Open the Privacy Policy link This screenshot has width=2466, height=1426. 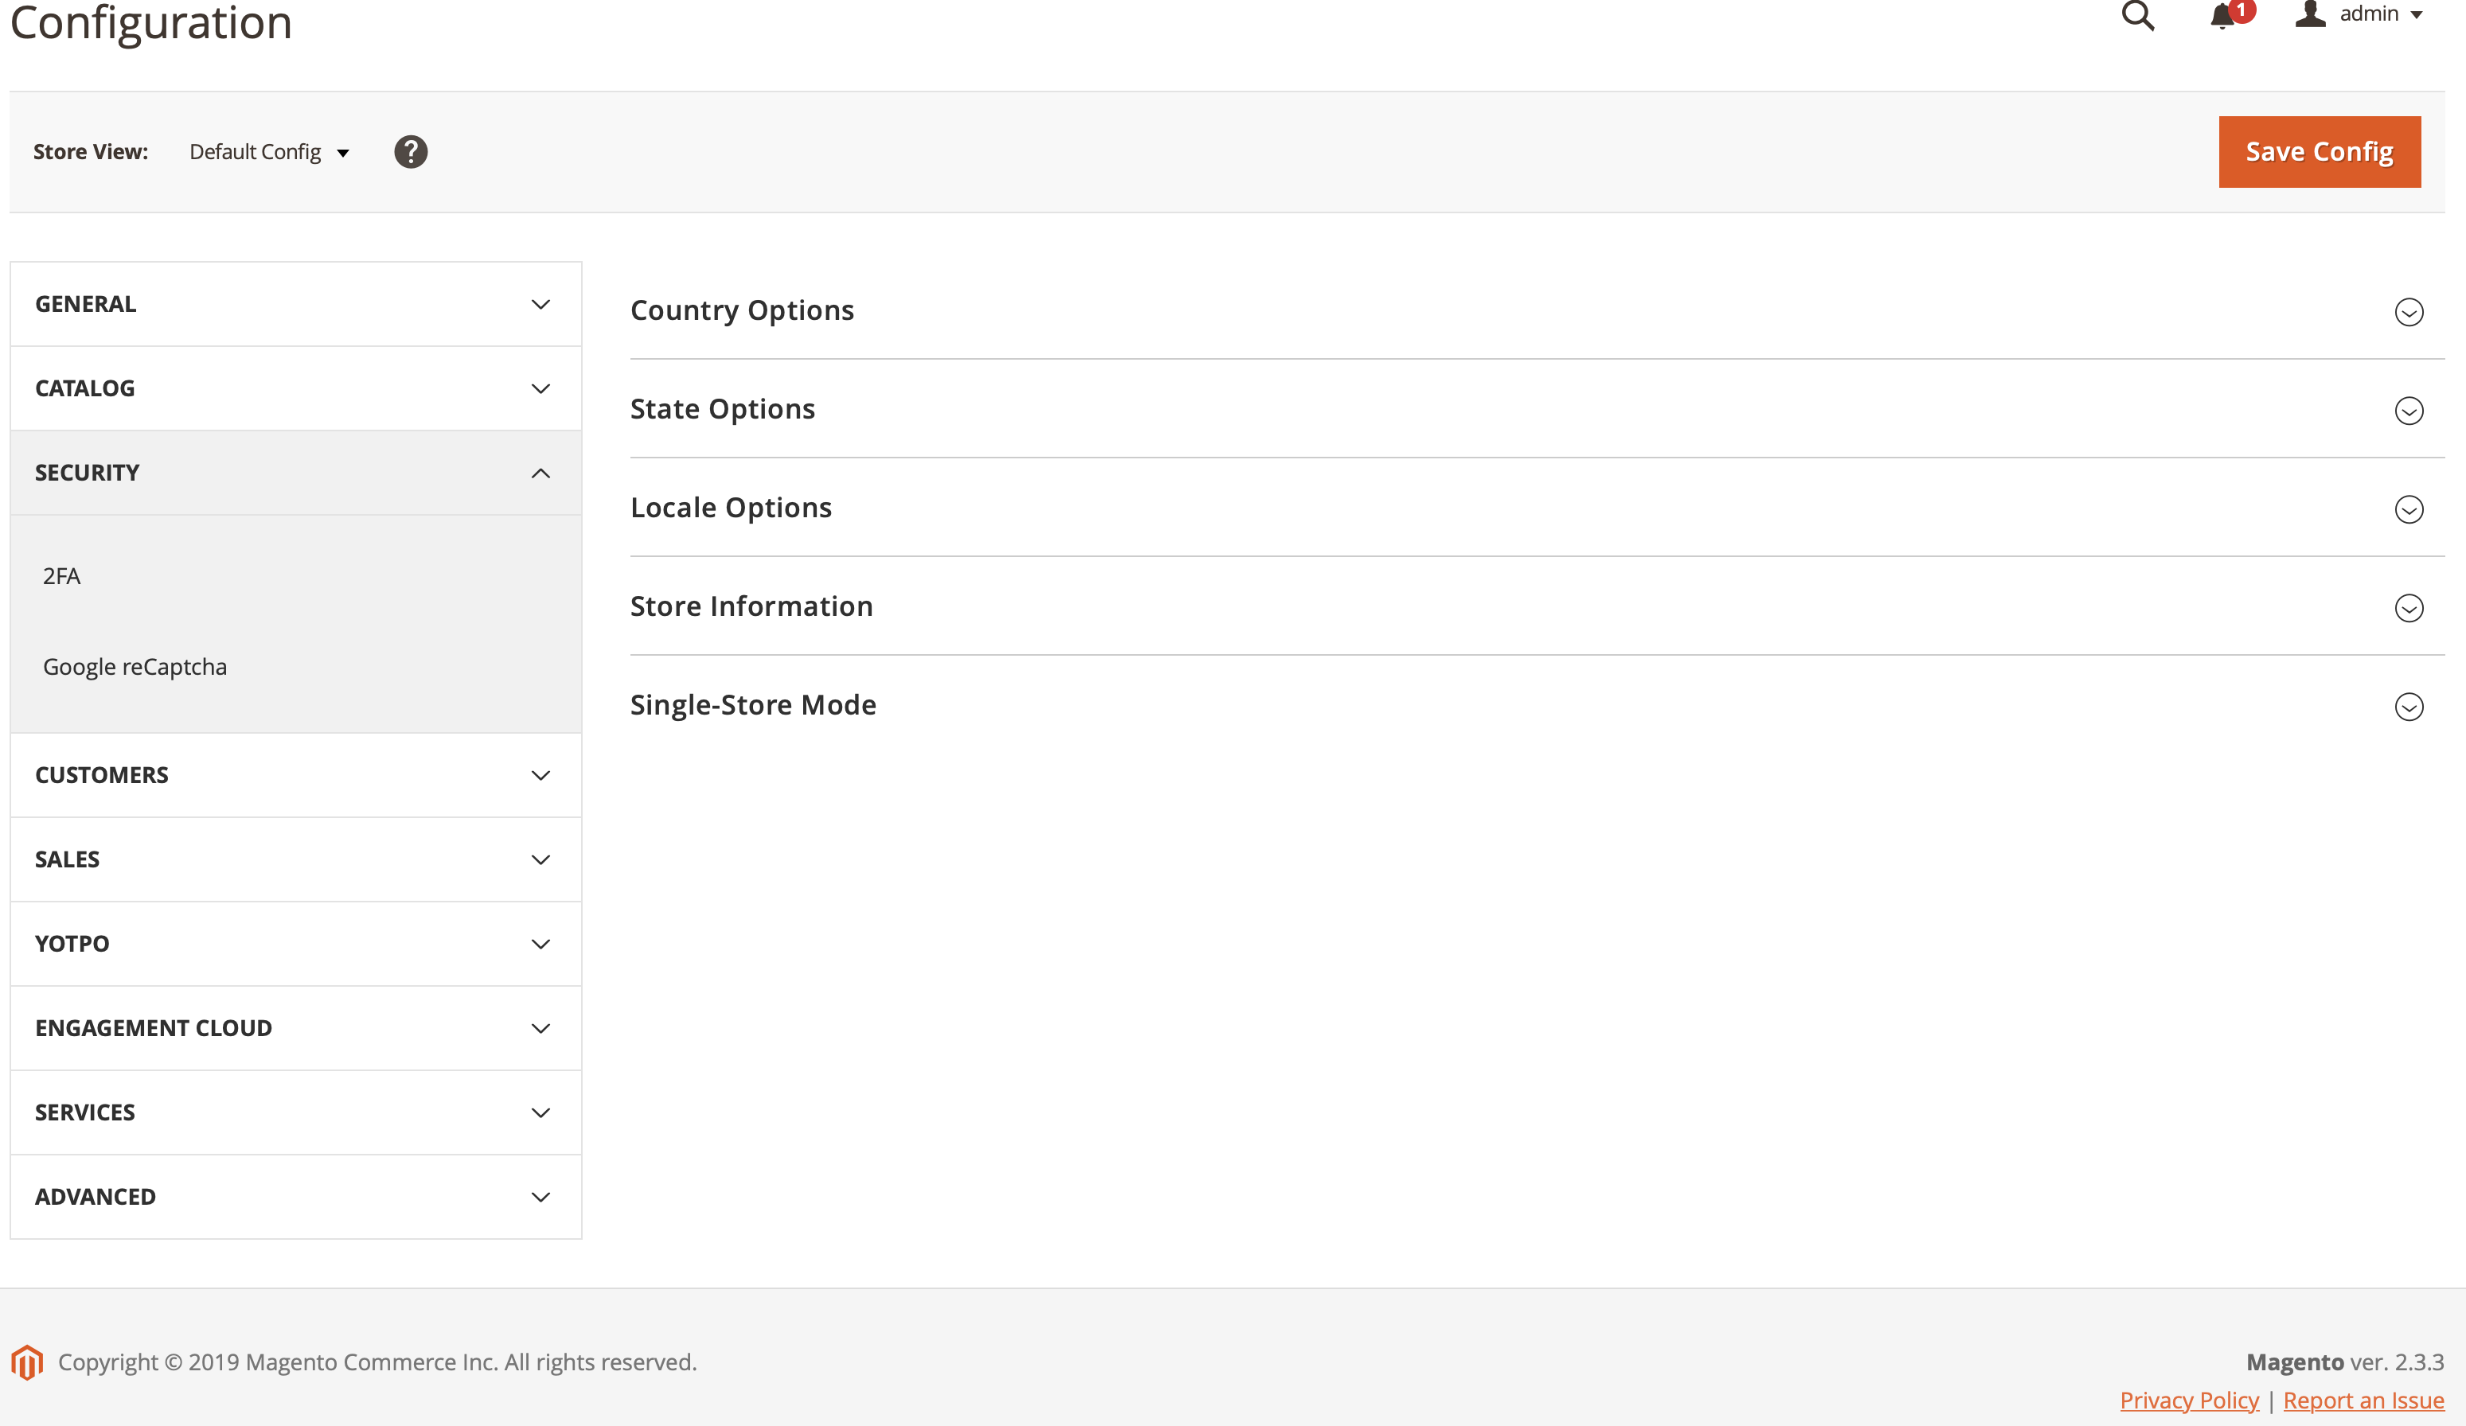2189,1399
